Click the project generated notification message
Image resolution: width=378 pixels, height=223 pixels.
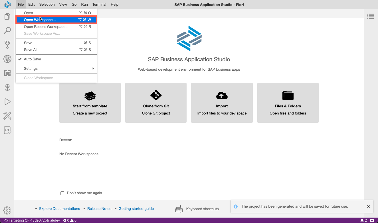click(x=295, y=206)
